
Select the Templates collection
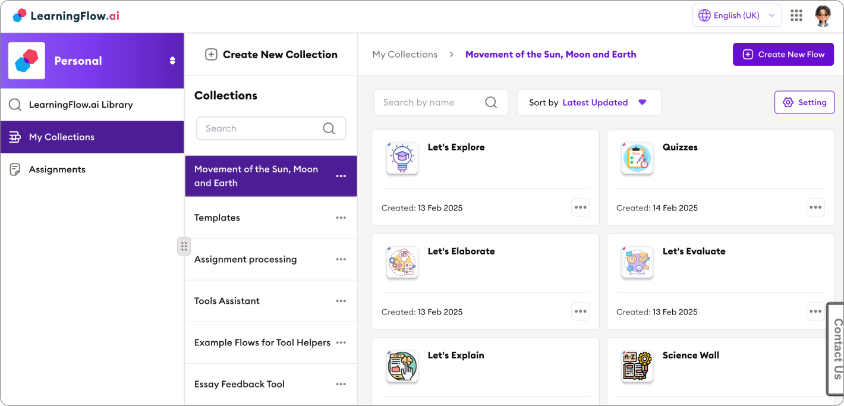271,218
